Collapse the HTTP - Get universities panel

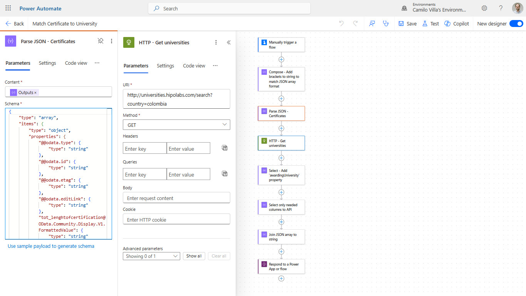[229, 42]
